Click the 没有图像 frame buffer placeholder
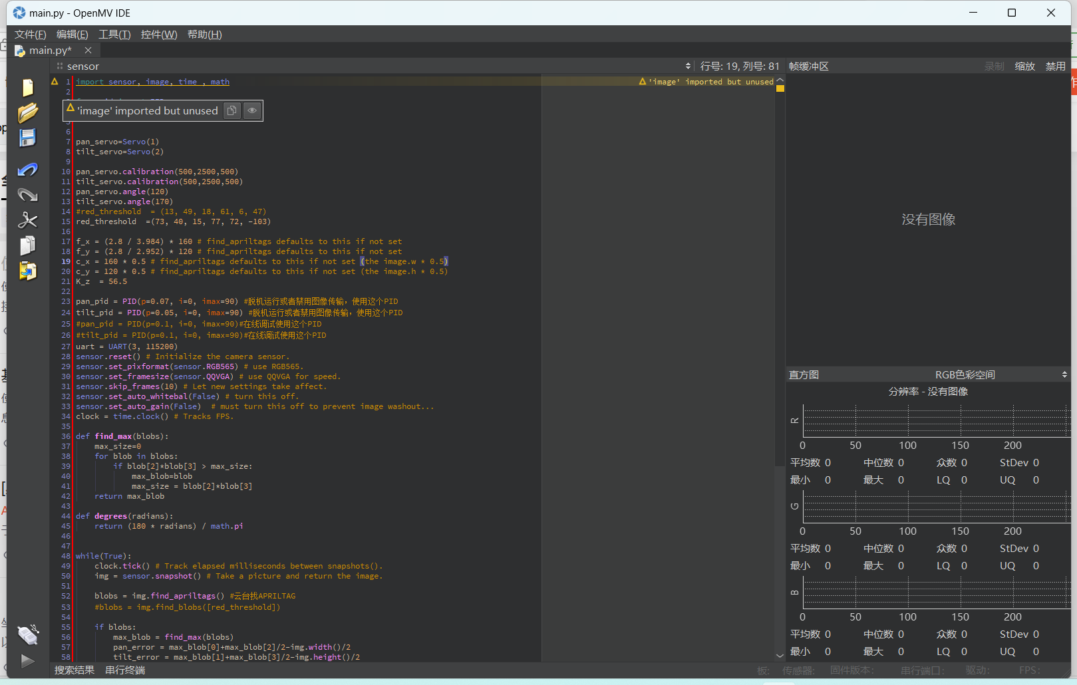 point(928,219)
